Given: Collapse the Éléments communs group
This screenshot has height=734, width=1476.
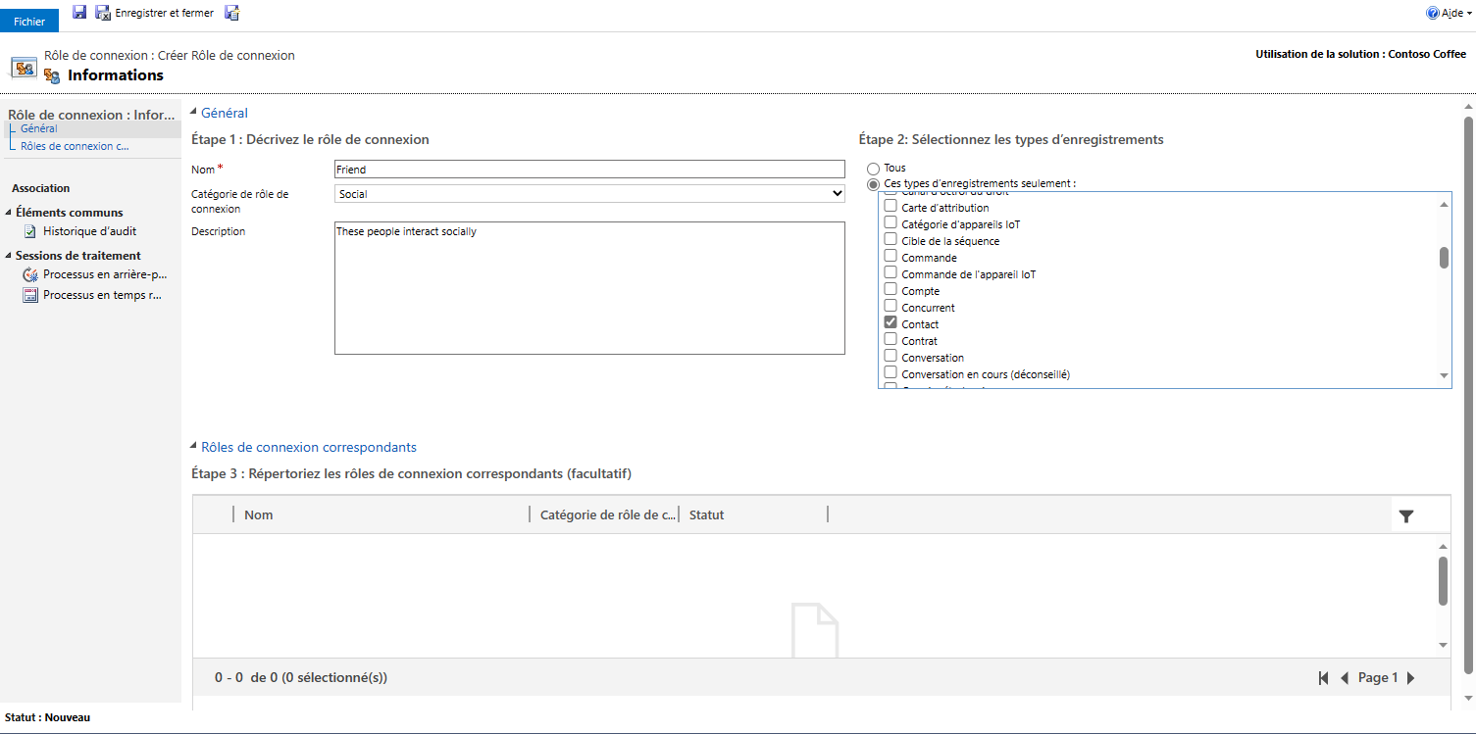Looking at the screenshot, I should click(x=9, y=213).
